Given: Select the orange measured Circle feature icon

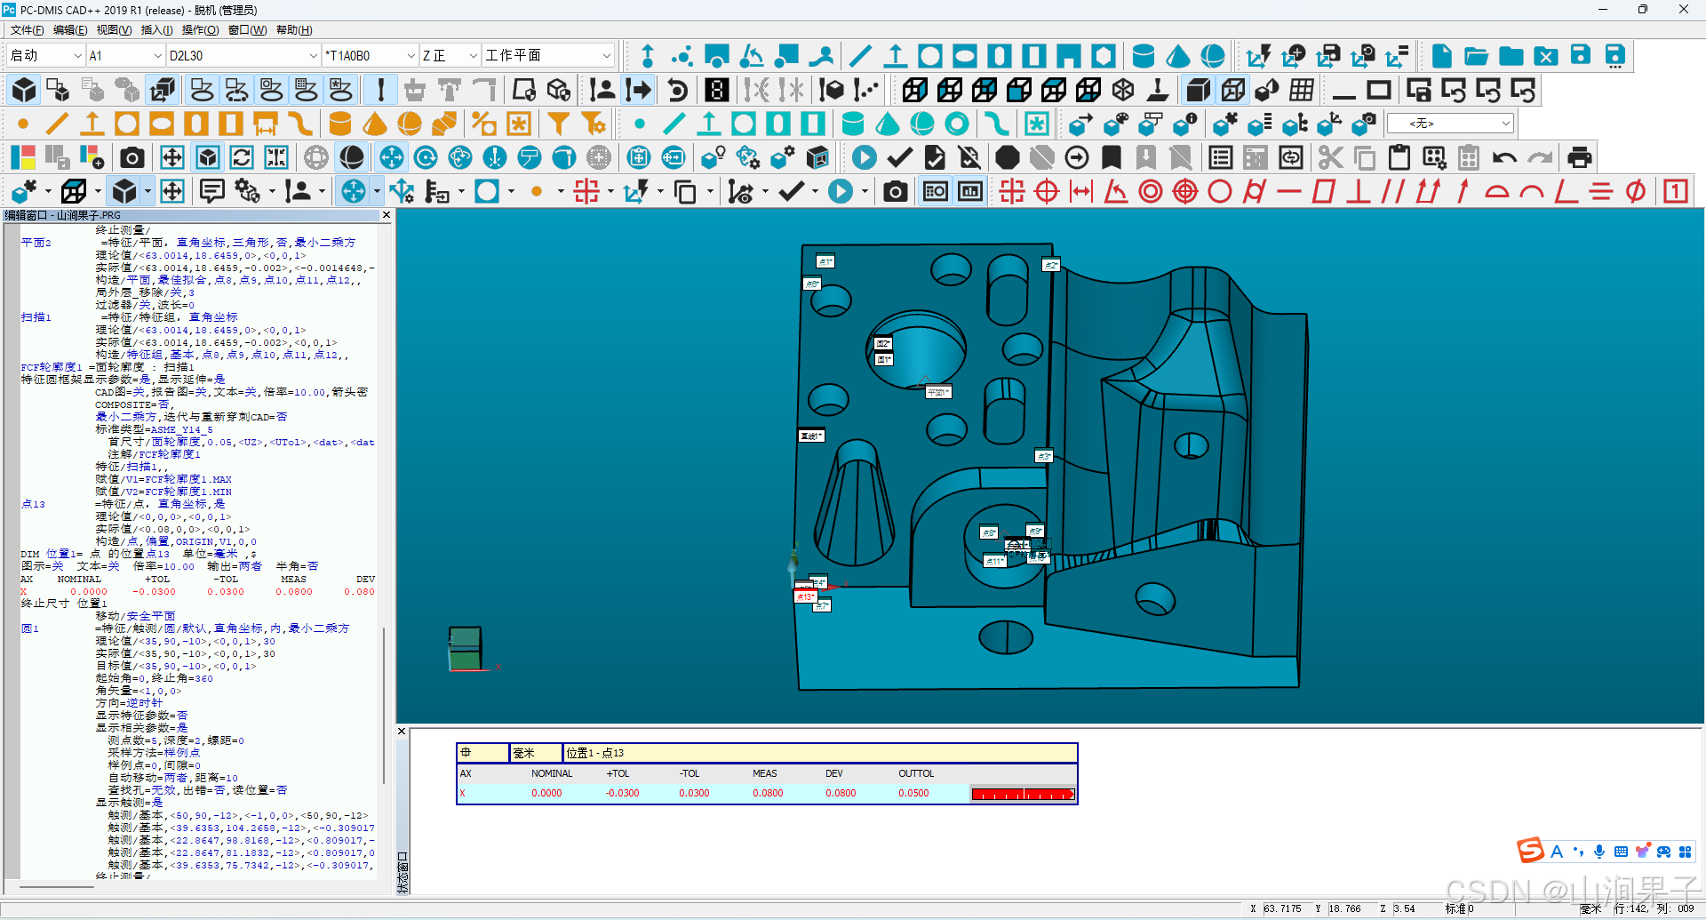Looking at the screenshot, I should (127, 124).
